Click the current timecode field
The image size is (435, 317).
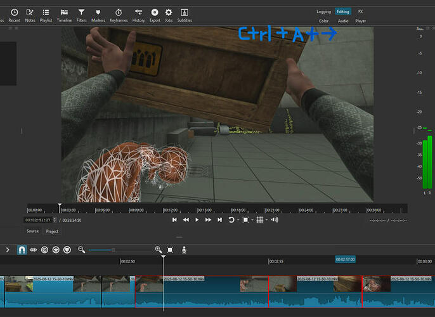[x=38, y=220]
